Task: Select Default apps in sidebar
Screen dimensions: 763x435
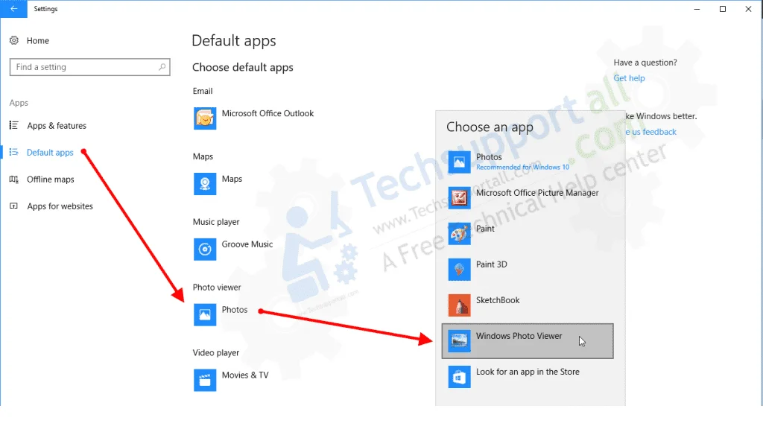Action: click(50, 152)
